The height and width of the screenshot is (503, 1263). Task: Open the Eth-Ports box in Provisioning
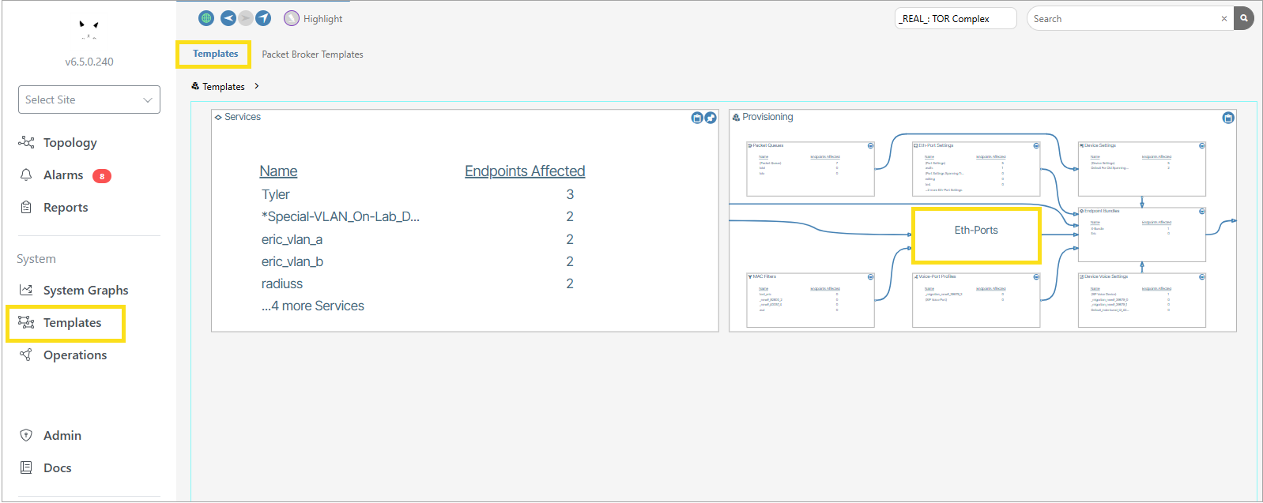976,231
